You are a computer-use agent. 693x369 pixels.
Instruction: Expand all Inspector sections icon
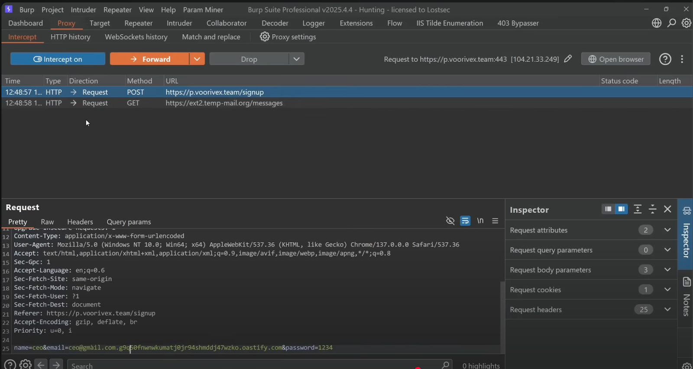coord(638,209)
